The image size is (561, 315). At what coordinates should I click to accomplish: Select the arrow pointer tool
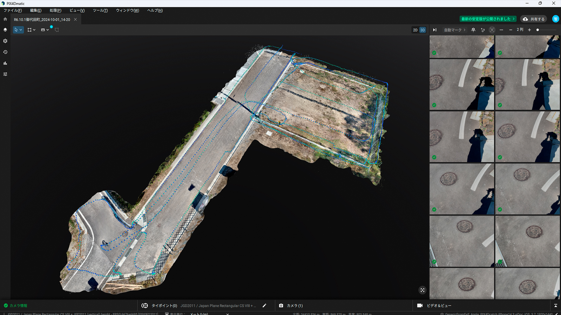click(x=16, y=30)
